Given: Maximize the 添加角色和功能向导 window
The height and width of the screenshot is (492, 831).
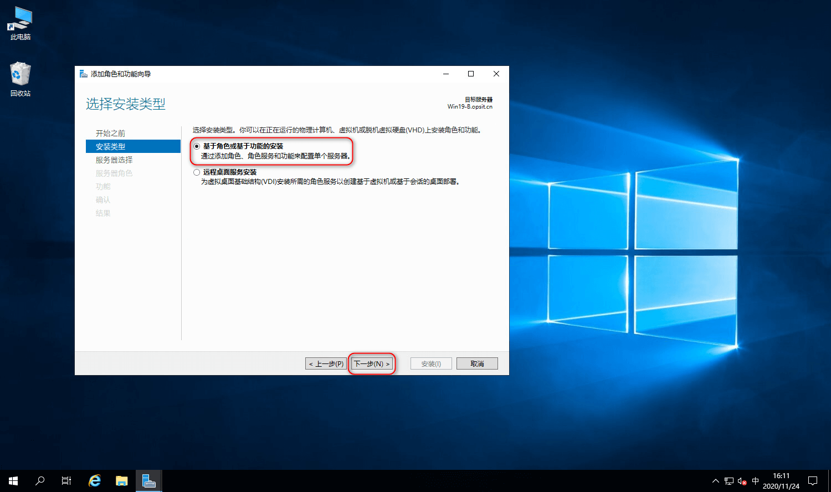Looking at the screenshot, I should click(471, 74).
